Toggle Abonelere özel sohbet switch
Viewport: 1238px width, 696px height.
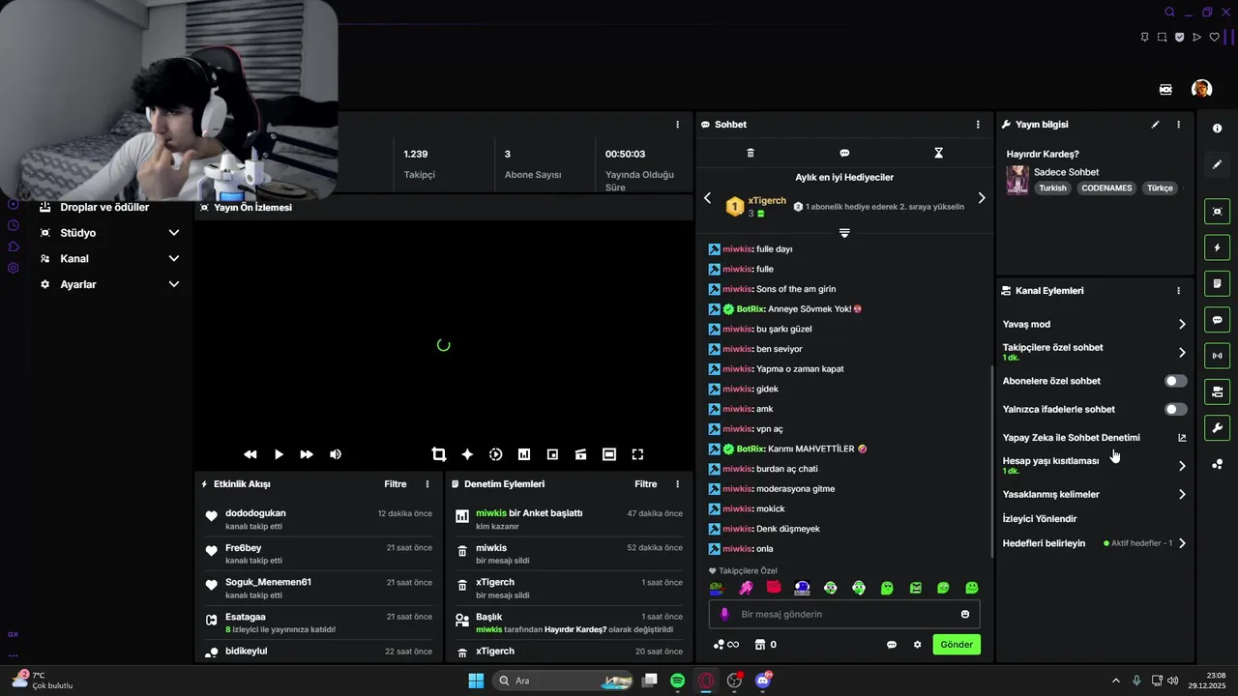(1175, 381)
